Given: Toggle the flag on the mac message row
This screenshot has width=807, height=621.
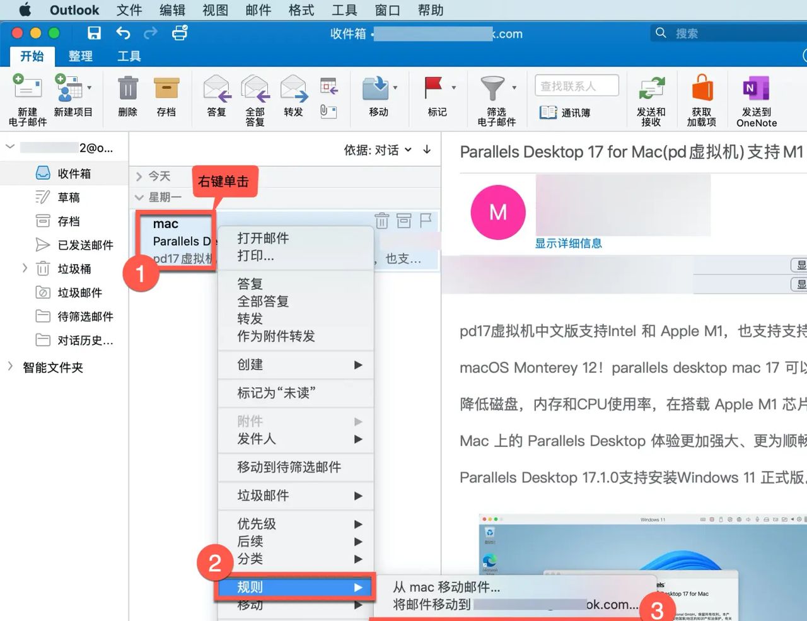Looking at the screenshot, I should tap(426, 220).
